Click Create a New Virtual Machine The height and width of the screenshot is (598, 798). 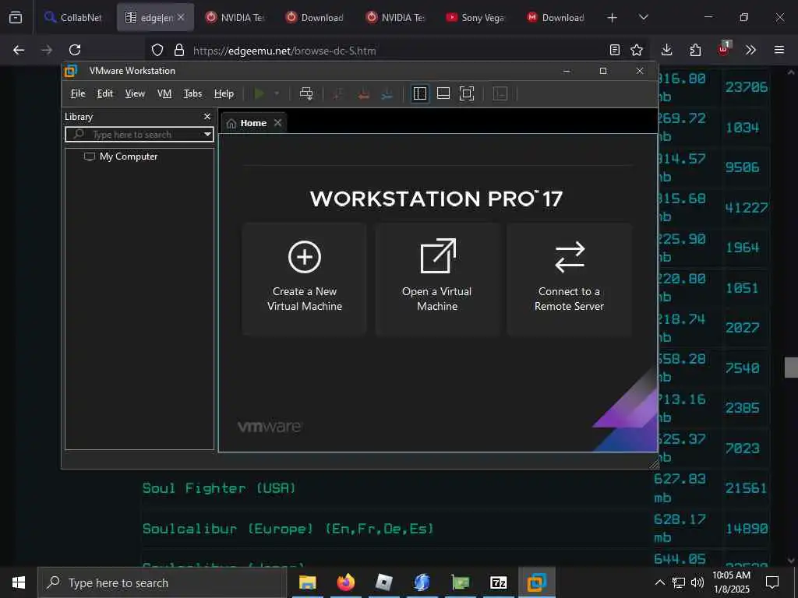click(x=305, y=279)
